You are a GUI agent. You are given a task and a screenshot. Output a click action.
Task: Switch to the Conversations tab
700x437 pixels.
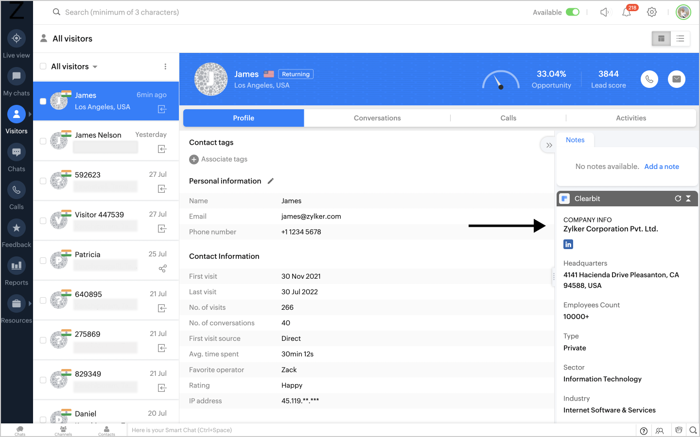[377, 118]
